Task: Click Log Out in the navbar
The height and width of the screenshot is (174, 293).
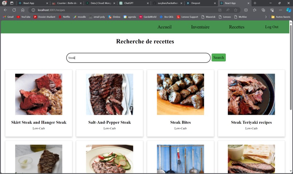Action: pos(272,27)
